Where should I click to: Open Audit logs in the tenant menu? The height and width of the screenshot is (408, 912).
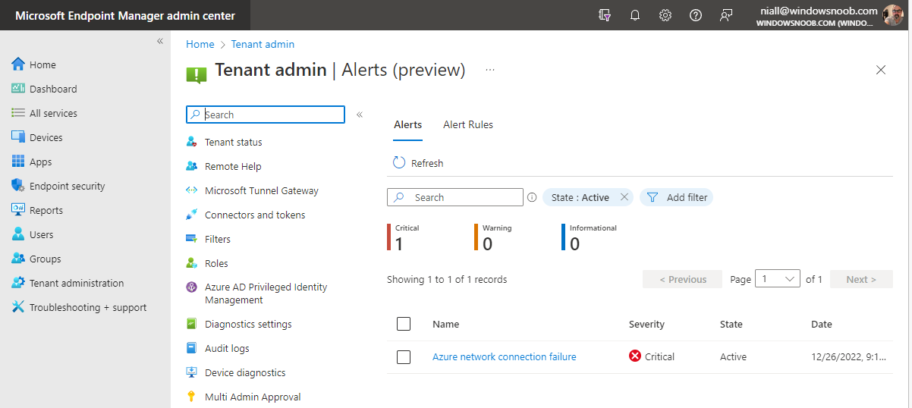227,348
